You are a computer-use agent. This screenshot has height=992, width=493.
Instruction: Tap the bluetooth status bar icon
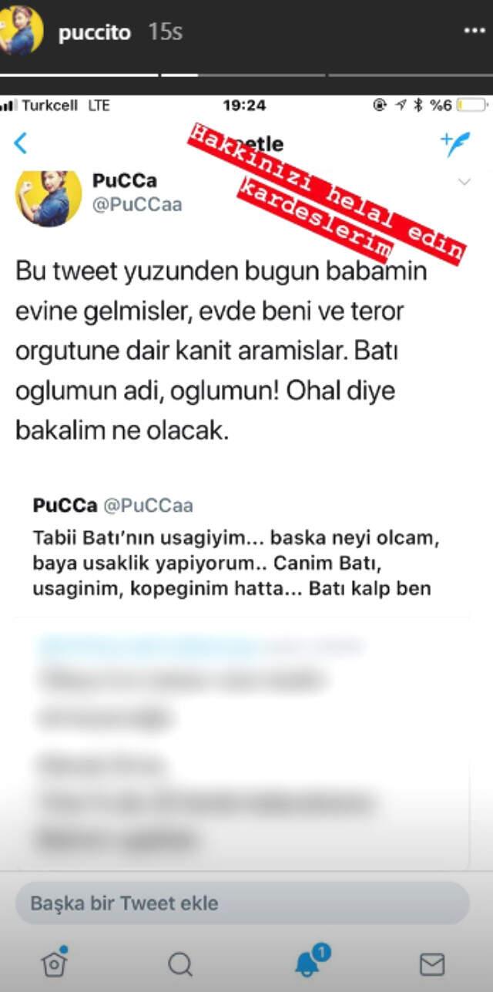pyautogui.click(x=418, y=106)
